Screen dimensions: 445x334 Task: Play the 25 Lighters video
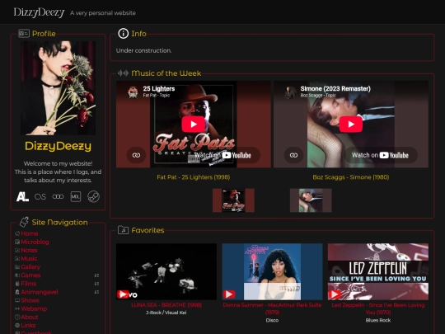point(194,124)
